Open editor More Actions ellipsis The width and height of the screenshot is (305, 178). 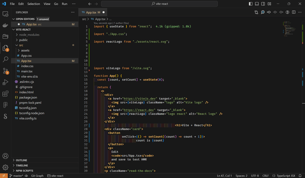coord(300,12)
